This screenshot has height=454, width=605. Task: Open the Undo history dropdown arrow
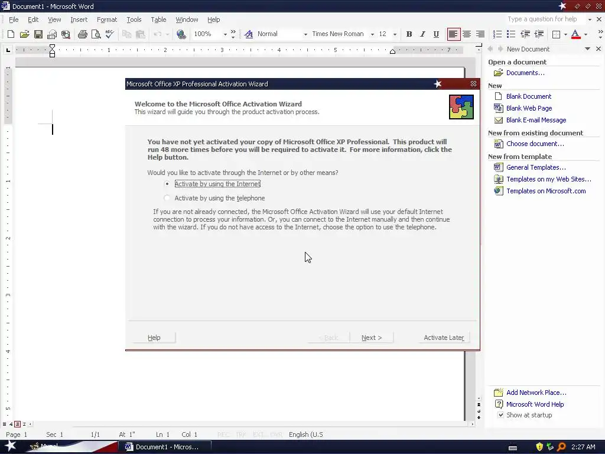(x=167, y=34)
